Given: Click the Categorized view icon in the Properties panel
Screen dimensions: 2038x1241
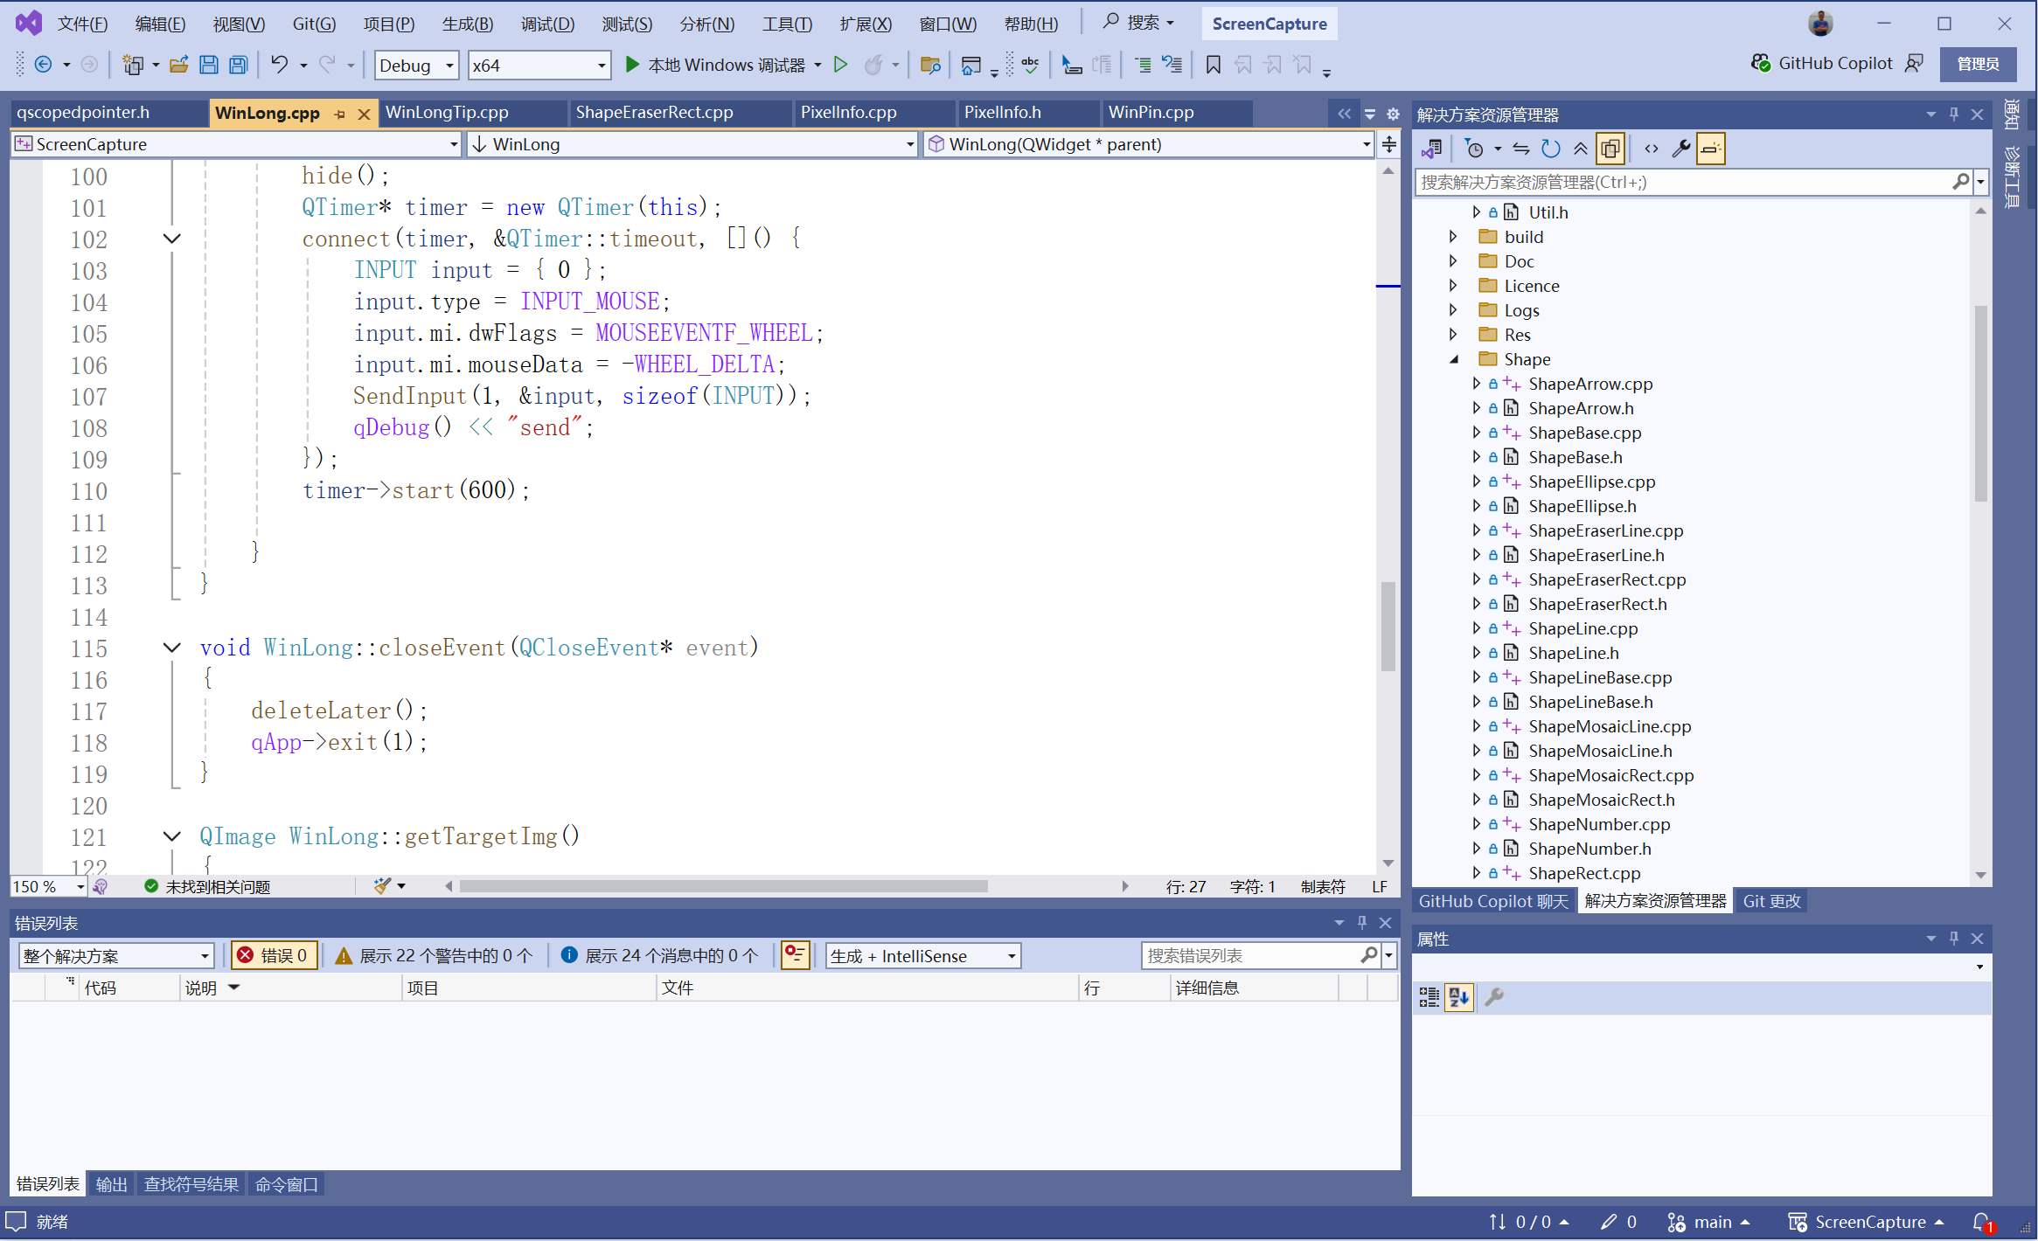Looking at the screenshot, I should [x=1429, y=997].
